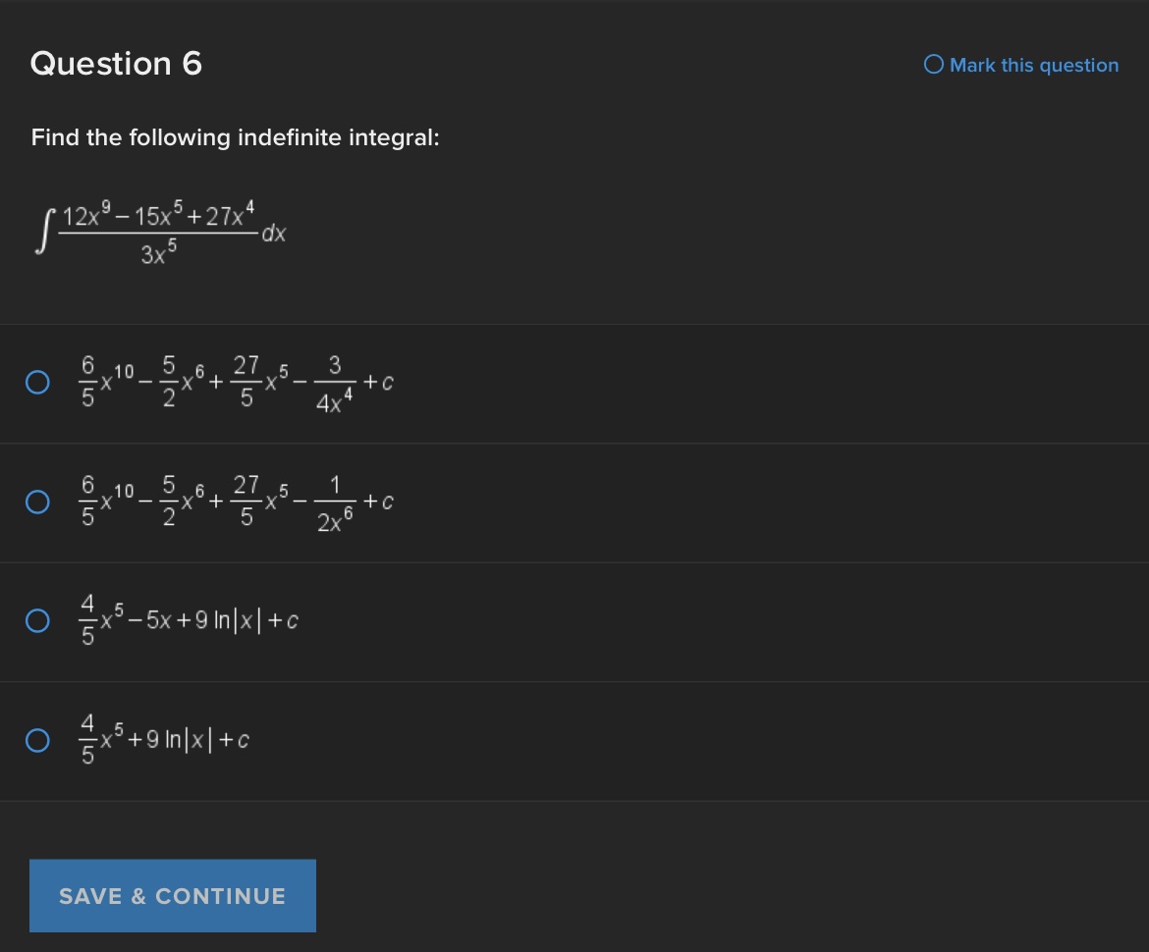
Task: Click the Question 6 heading
Action: coord(115,64)
